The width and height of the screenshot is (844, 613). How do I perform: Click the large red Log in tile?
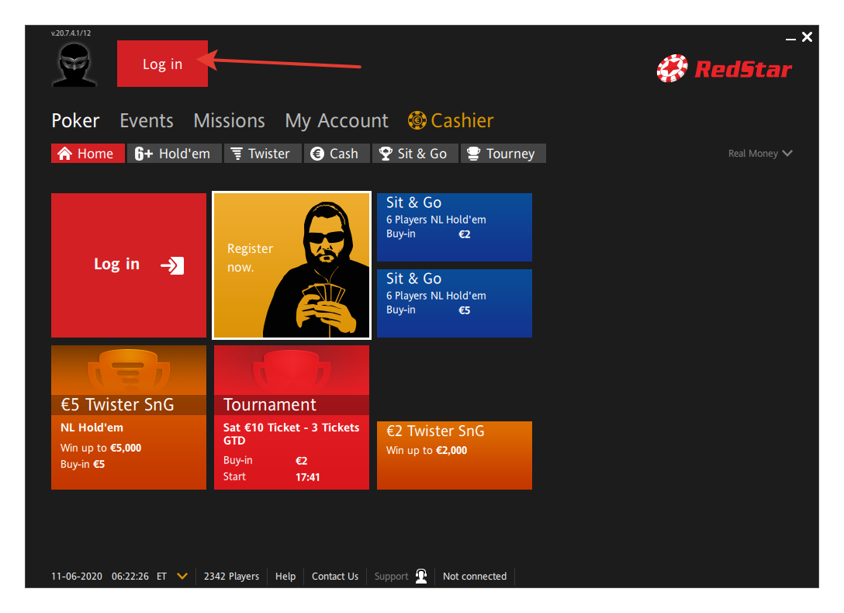tap(129, 265)
